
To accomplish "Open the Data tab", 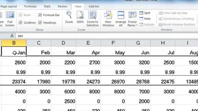I will [47, 6].
